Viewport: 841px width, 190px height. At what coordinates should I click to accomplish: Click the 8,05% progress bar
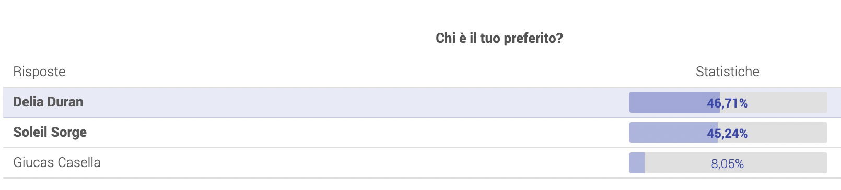[x=728, y=163]
